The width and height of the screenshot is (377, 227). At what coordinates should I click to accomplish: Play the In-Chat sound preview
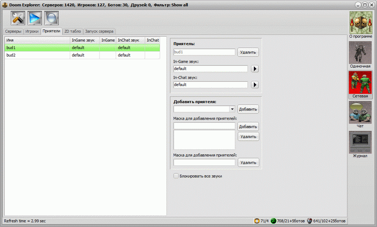255,85
